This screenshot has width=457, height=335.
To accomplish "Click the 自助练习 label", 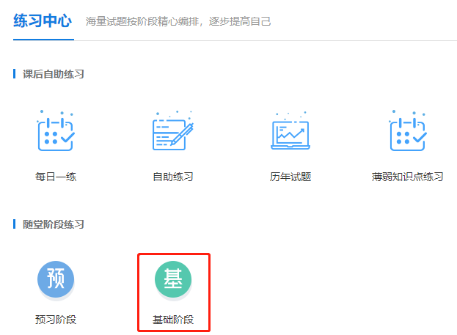I will pos(173,177).
